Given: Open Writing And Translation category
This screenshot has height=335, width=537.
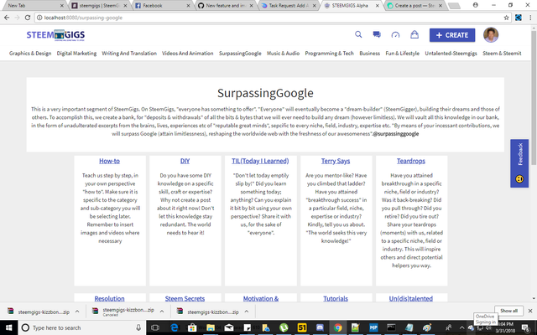Looking at the screenshot, I should (129, 54).
